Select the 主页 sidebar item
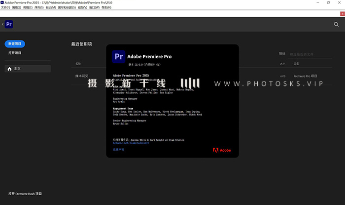This screenshot has height=205, width=345. (x=28, y=69)
